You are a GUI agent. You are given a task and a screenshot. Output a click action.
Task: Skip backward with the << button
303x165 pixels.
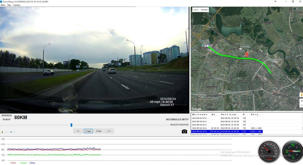point(78,131)
